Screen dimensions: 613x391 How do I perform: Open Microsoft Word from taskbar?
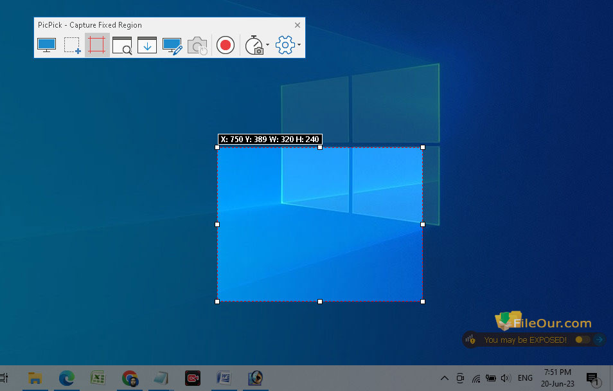(x=224, y=378)
